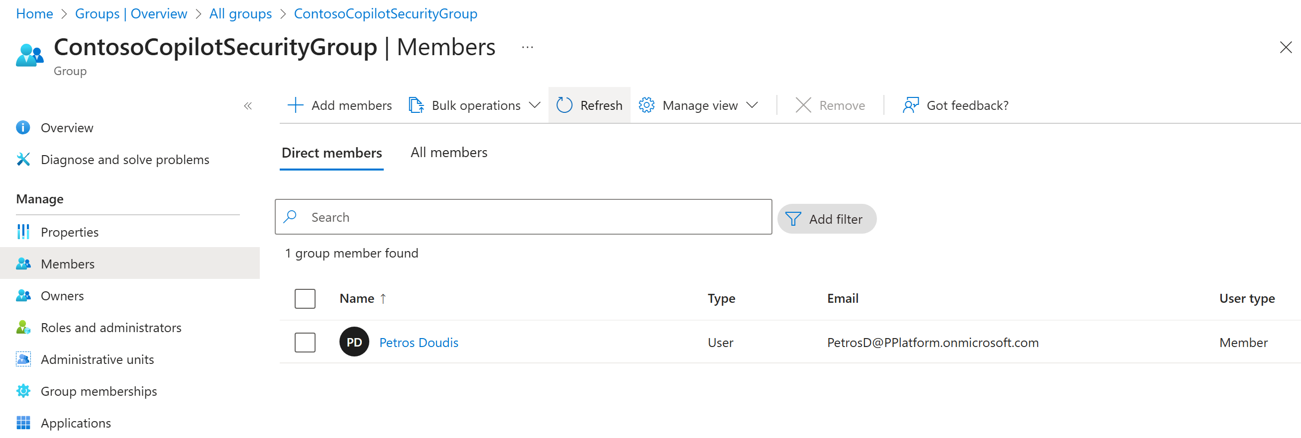The width and height of the screenshot is (1301, 438).
Task: Open Applications grid icon
Action: point(23,423)
